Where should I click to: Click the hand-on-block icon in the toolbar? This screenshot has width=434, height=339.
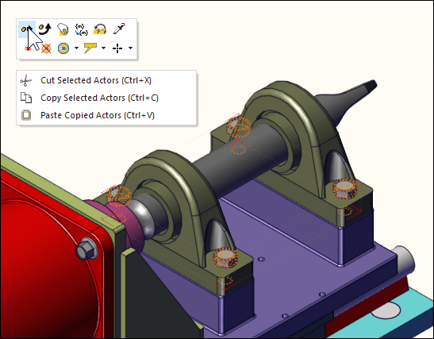click(63, 29)
